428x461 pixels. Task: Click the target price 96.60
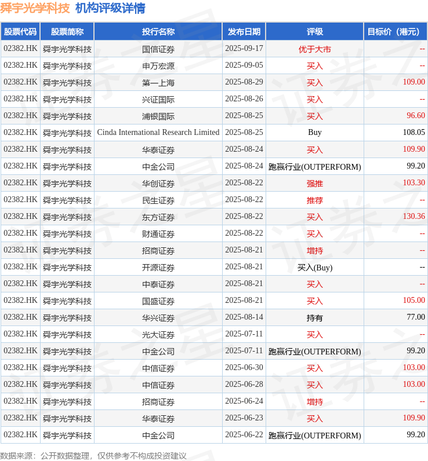coord(416,116)
